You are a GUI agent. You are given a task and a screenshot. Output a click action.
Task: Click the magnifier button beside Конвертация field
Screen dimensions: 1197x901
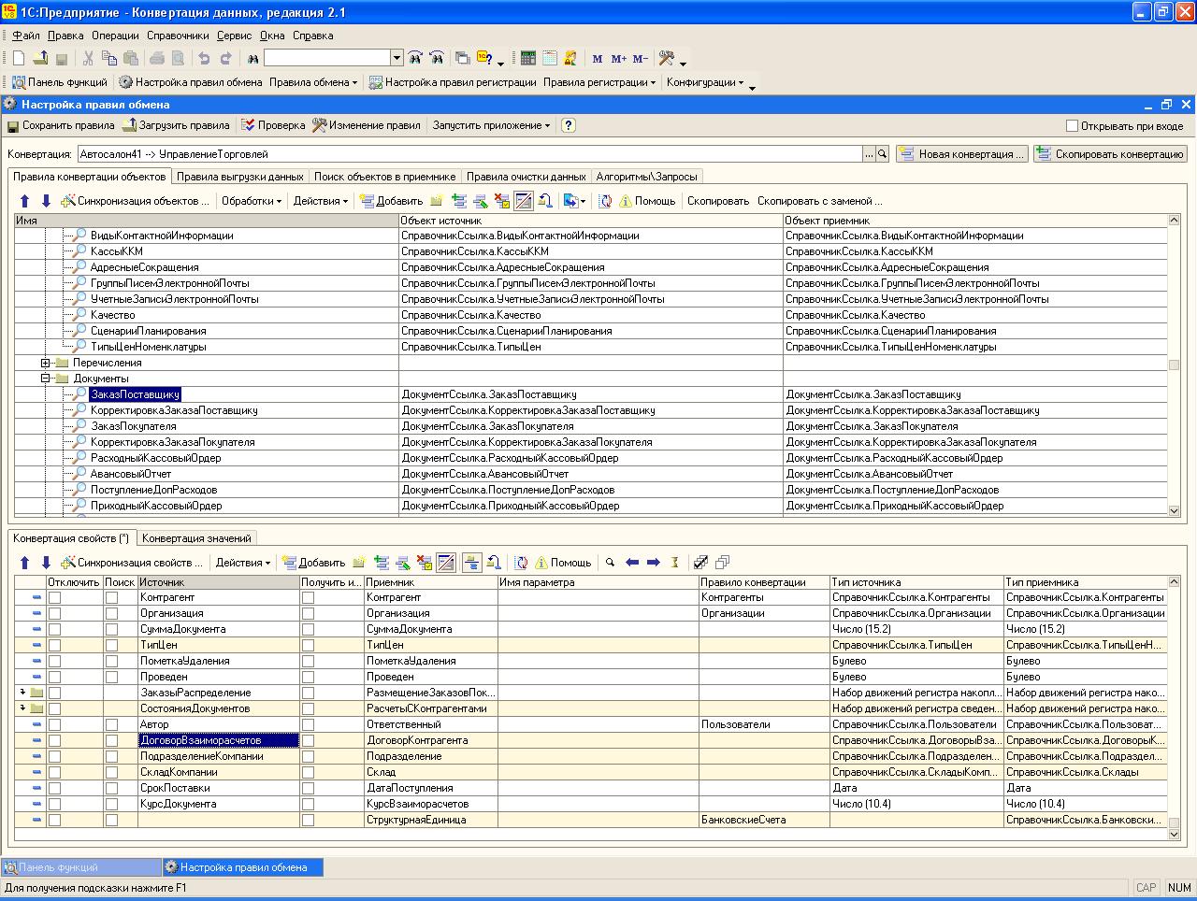882,154
